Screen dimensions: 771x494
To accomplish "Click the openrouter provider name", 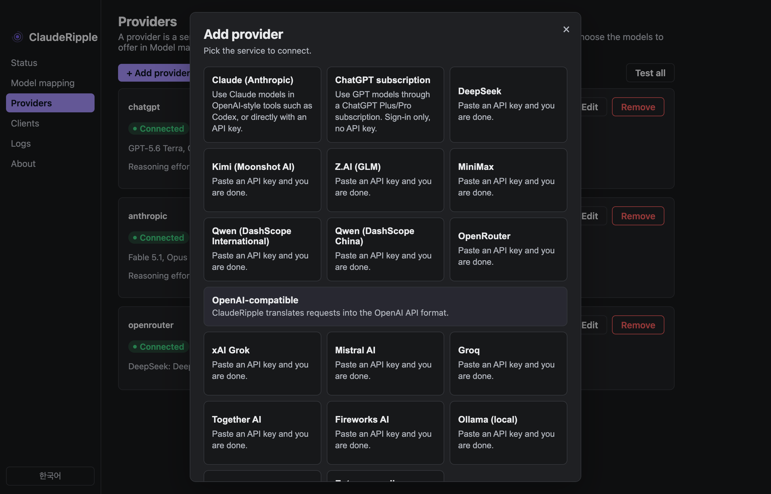I will [x=151, y=325].
